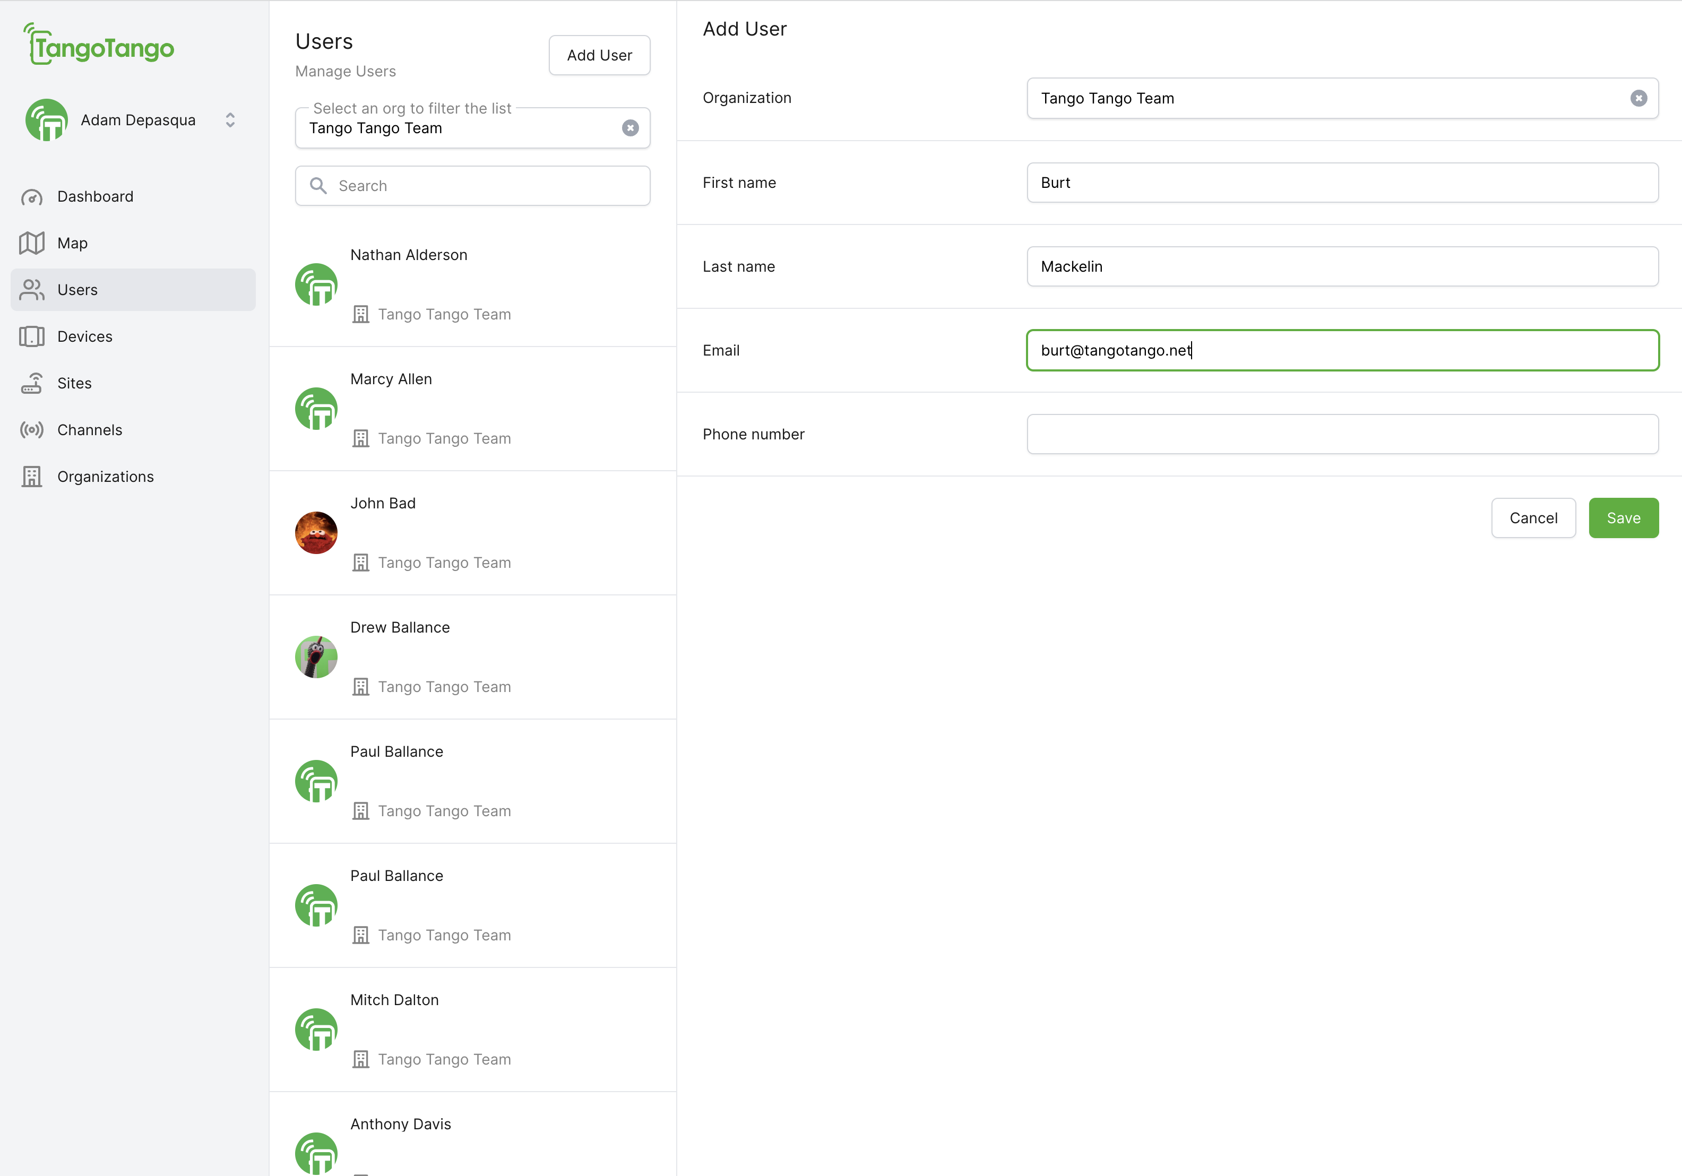Click the search magnifier icon
1682x1176 pixels.
tap(318, 186)
